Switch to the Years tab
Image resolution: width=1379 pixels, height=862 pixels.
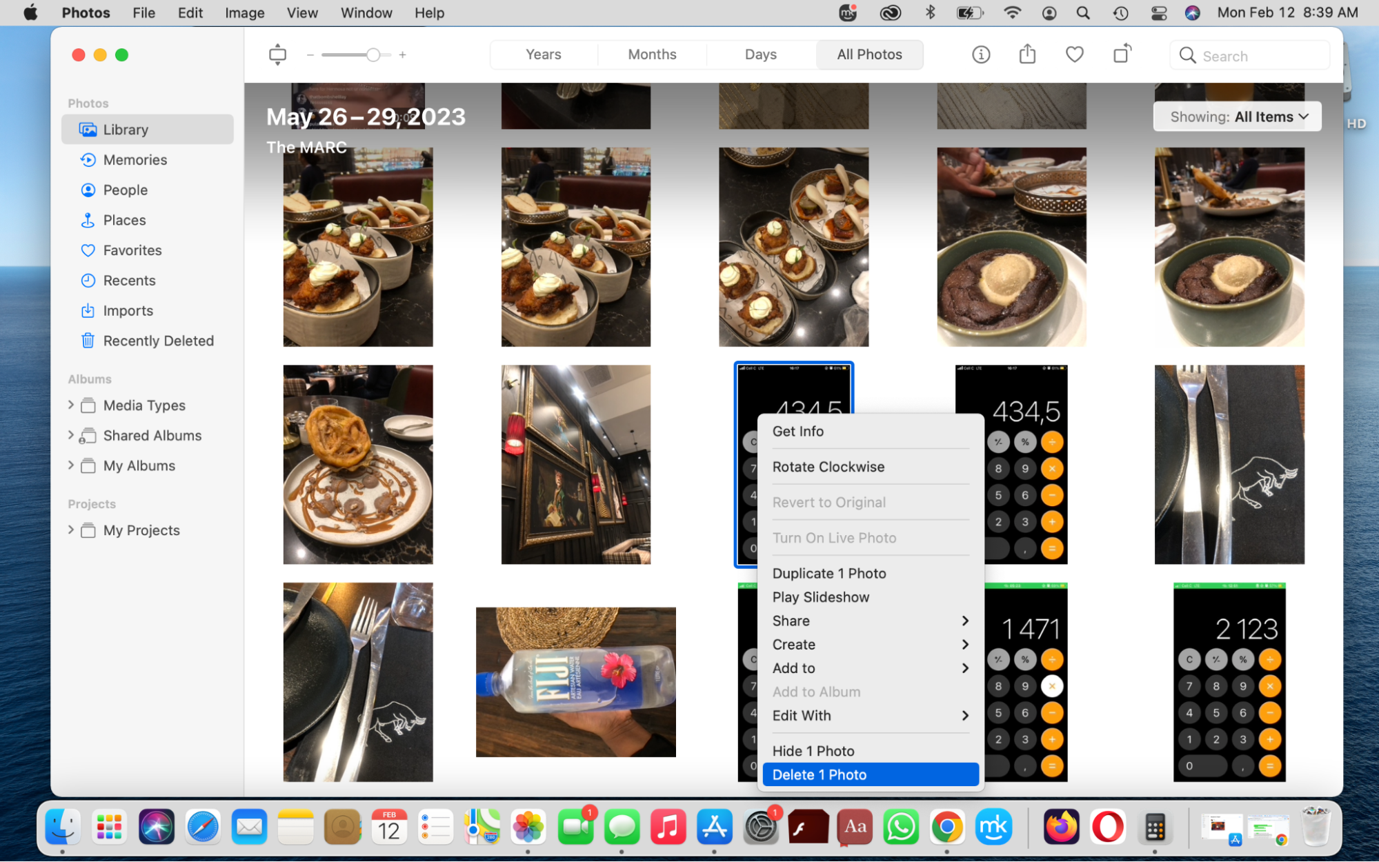coord(544,54)
